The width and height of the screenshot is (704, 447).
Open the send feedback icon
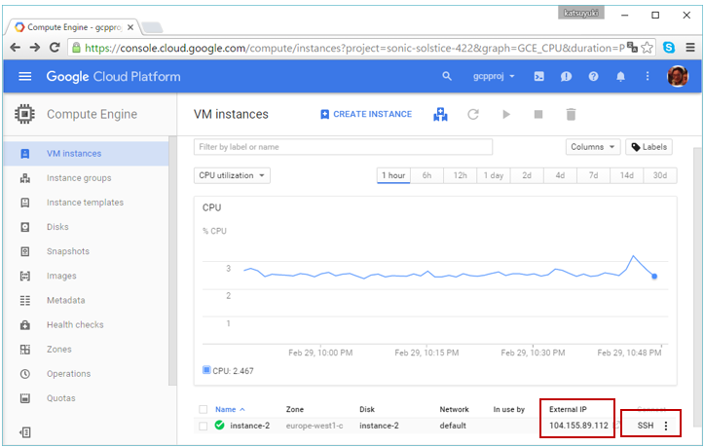pos(566,76)
